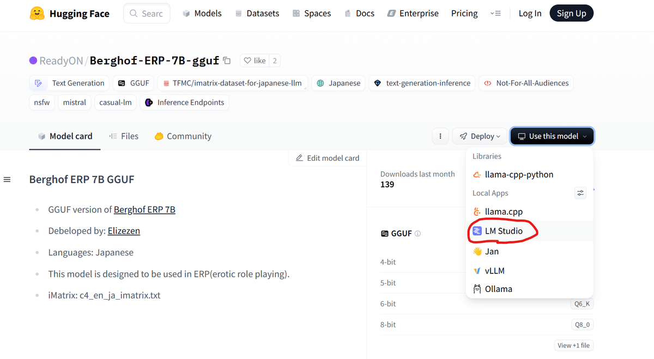The image size is (654, 359).
Task: Go to the Pricing page
Action: [464, 14]
